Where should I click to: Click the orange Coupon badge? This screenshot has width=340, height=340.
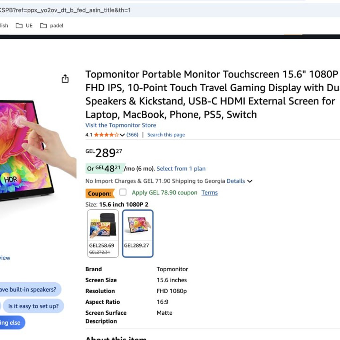tap(100, 194)
